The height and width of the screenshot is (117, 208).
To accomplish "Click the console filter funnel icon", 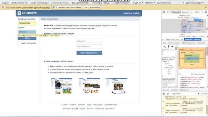I will [x=168, y=94].
